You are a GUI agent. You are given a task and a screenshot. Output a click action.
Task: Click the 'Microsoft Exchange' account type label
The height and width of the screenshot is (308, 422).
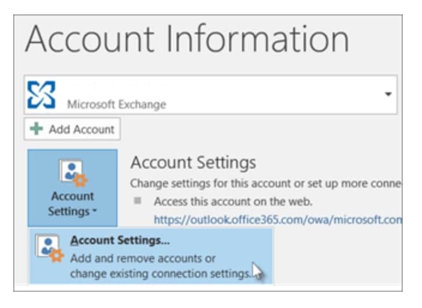(116, 104)
